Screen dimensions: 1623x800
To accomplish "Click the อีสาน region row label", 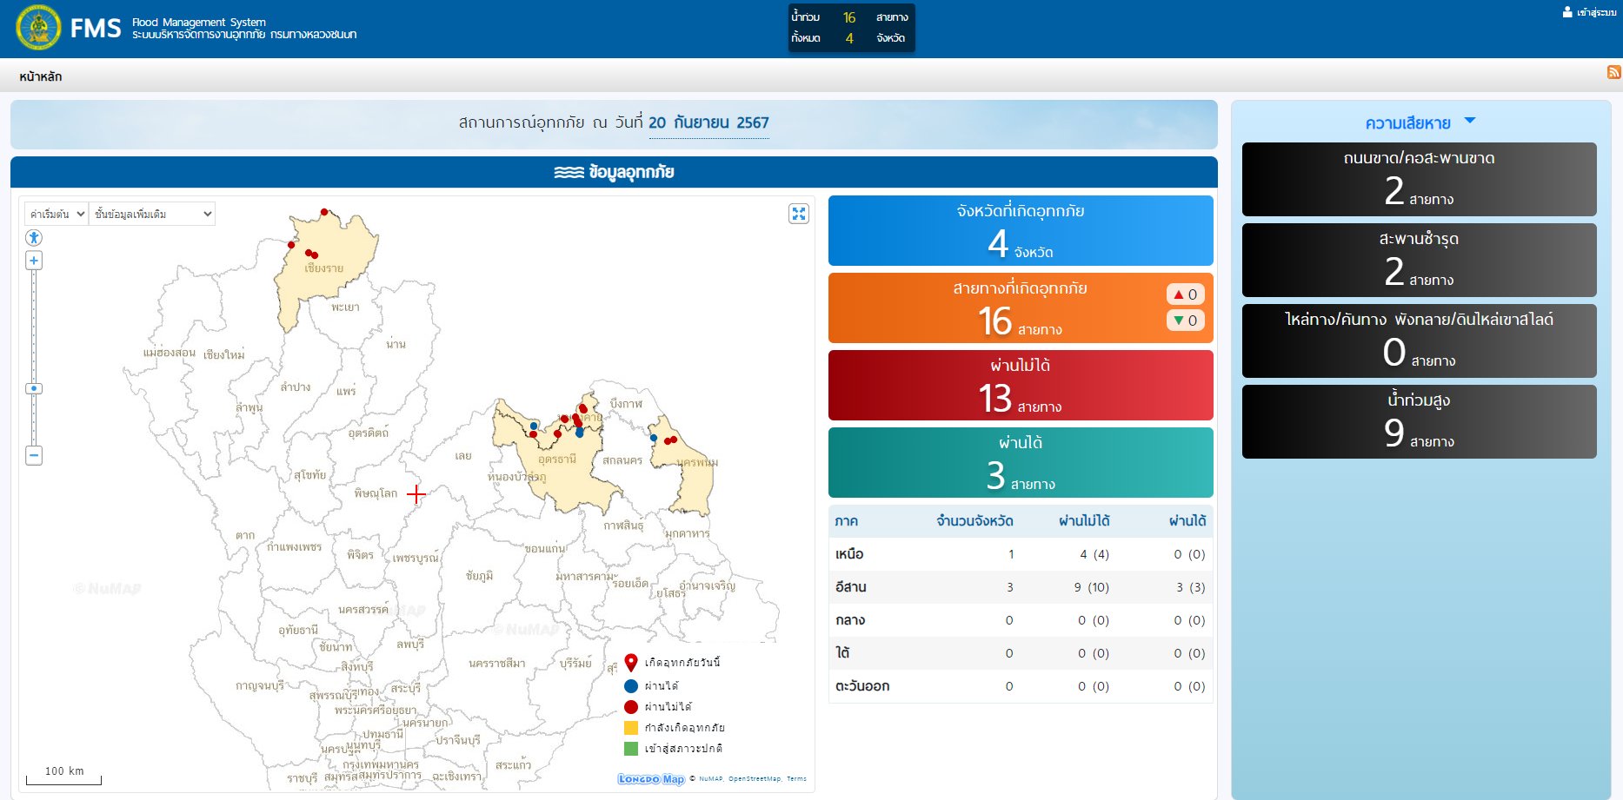I will (851, 587).
